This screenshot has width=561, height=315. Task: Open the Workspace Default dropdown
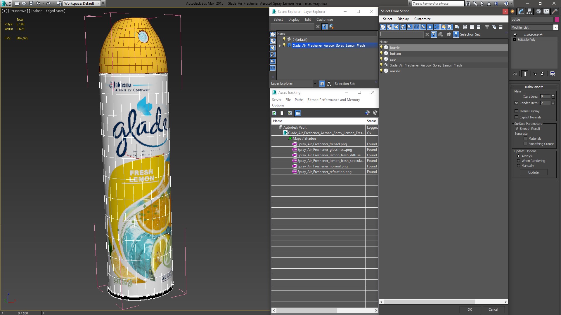(98, 3)
